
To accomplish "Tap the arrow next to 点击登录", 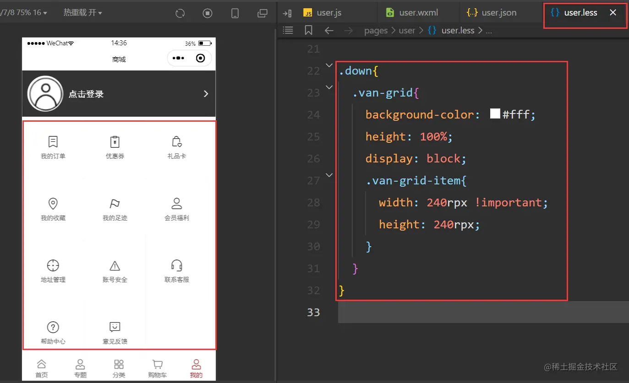I will click(206, 93).
